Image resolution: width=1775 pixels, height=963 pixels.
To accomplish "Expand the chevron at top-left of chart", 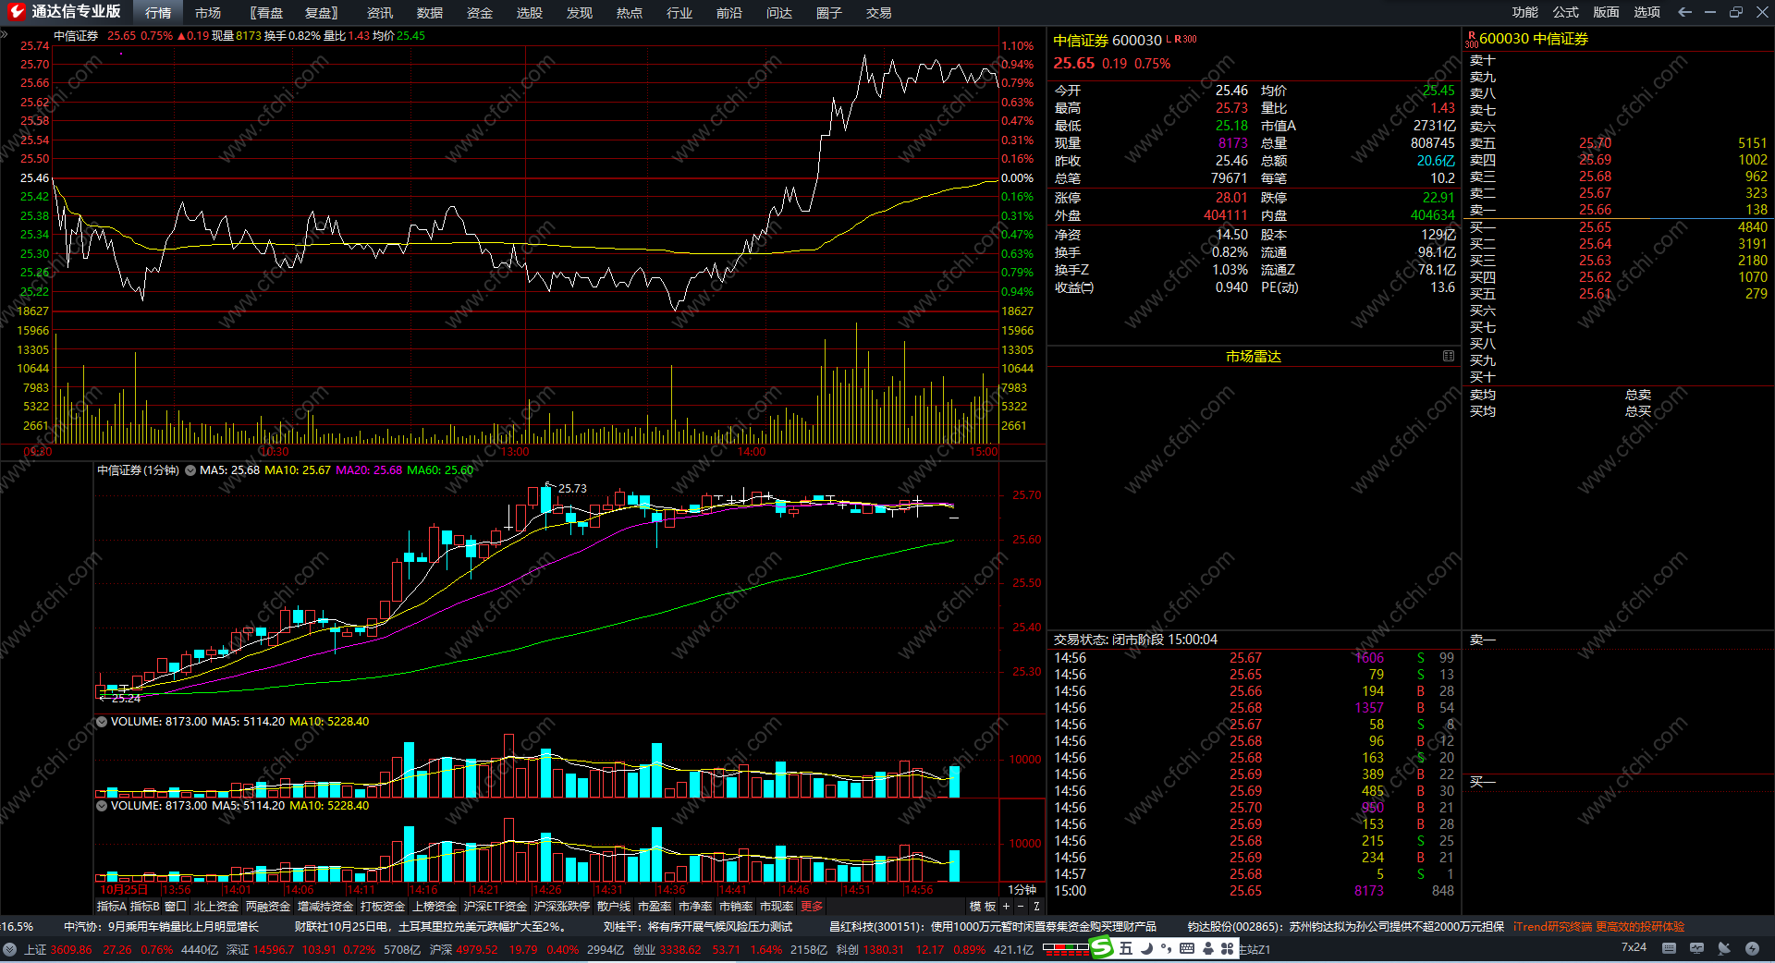I will 5,35.
